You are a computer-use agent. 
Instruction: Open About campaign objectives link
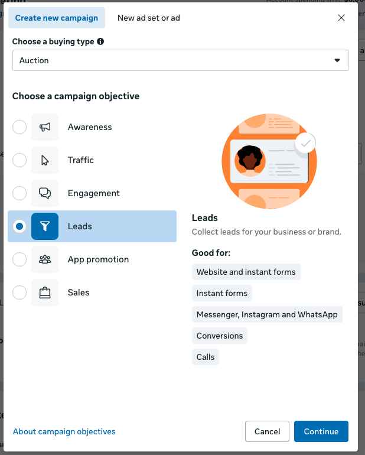pos(64,431)
